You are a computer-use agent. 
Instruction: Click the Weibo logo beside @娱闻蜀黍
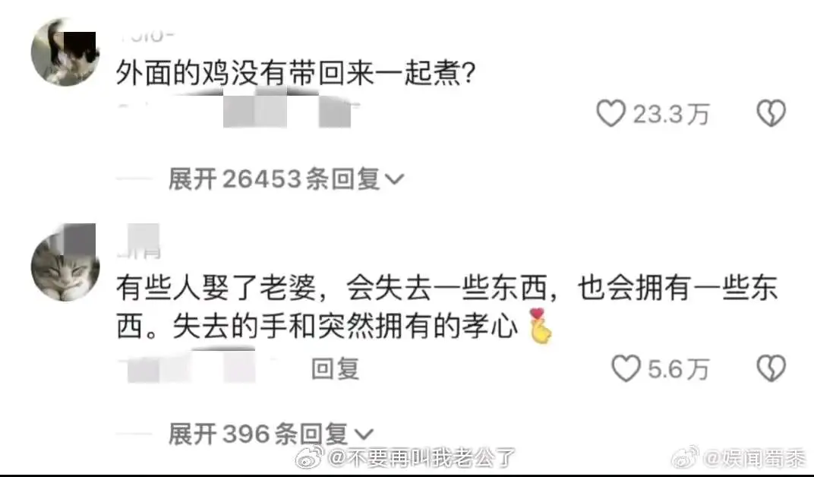685,458
